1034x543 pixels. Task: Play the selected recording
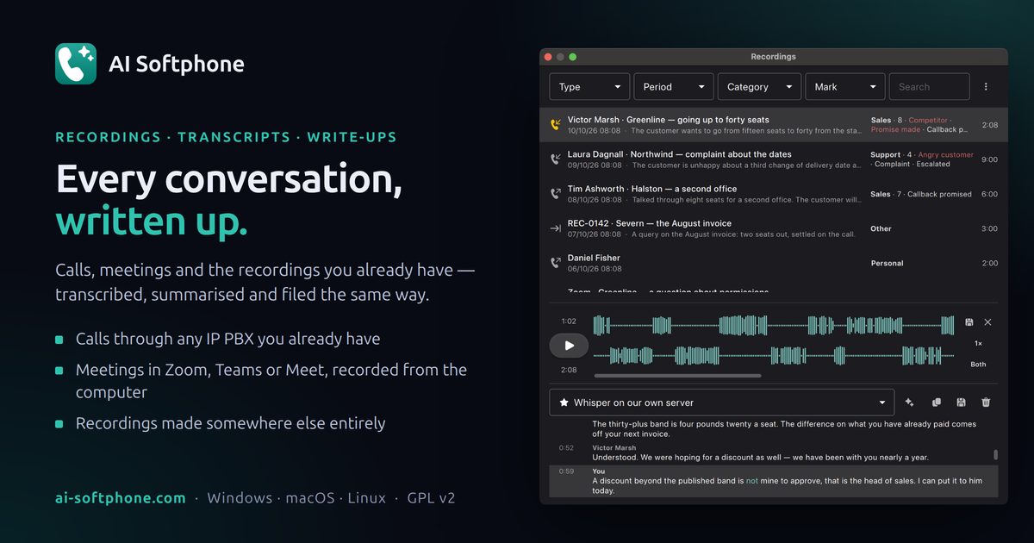[569, 346]
